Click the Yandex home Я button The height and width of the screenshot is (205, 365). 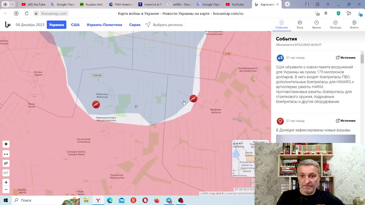(x=16, y=13)
